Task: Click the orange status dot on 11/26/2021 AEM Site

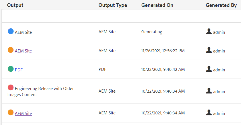Action: 11,50
